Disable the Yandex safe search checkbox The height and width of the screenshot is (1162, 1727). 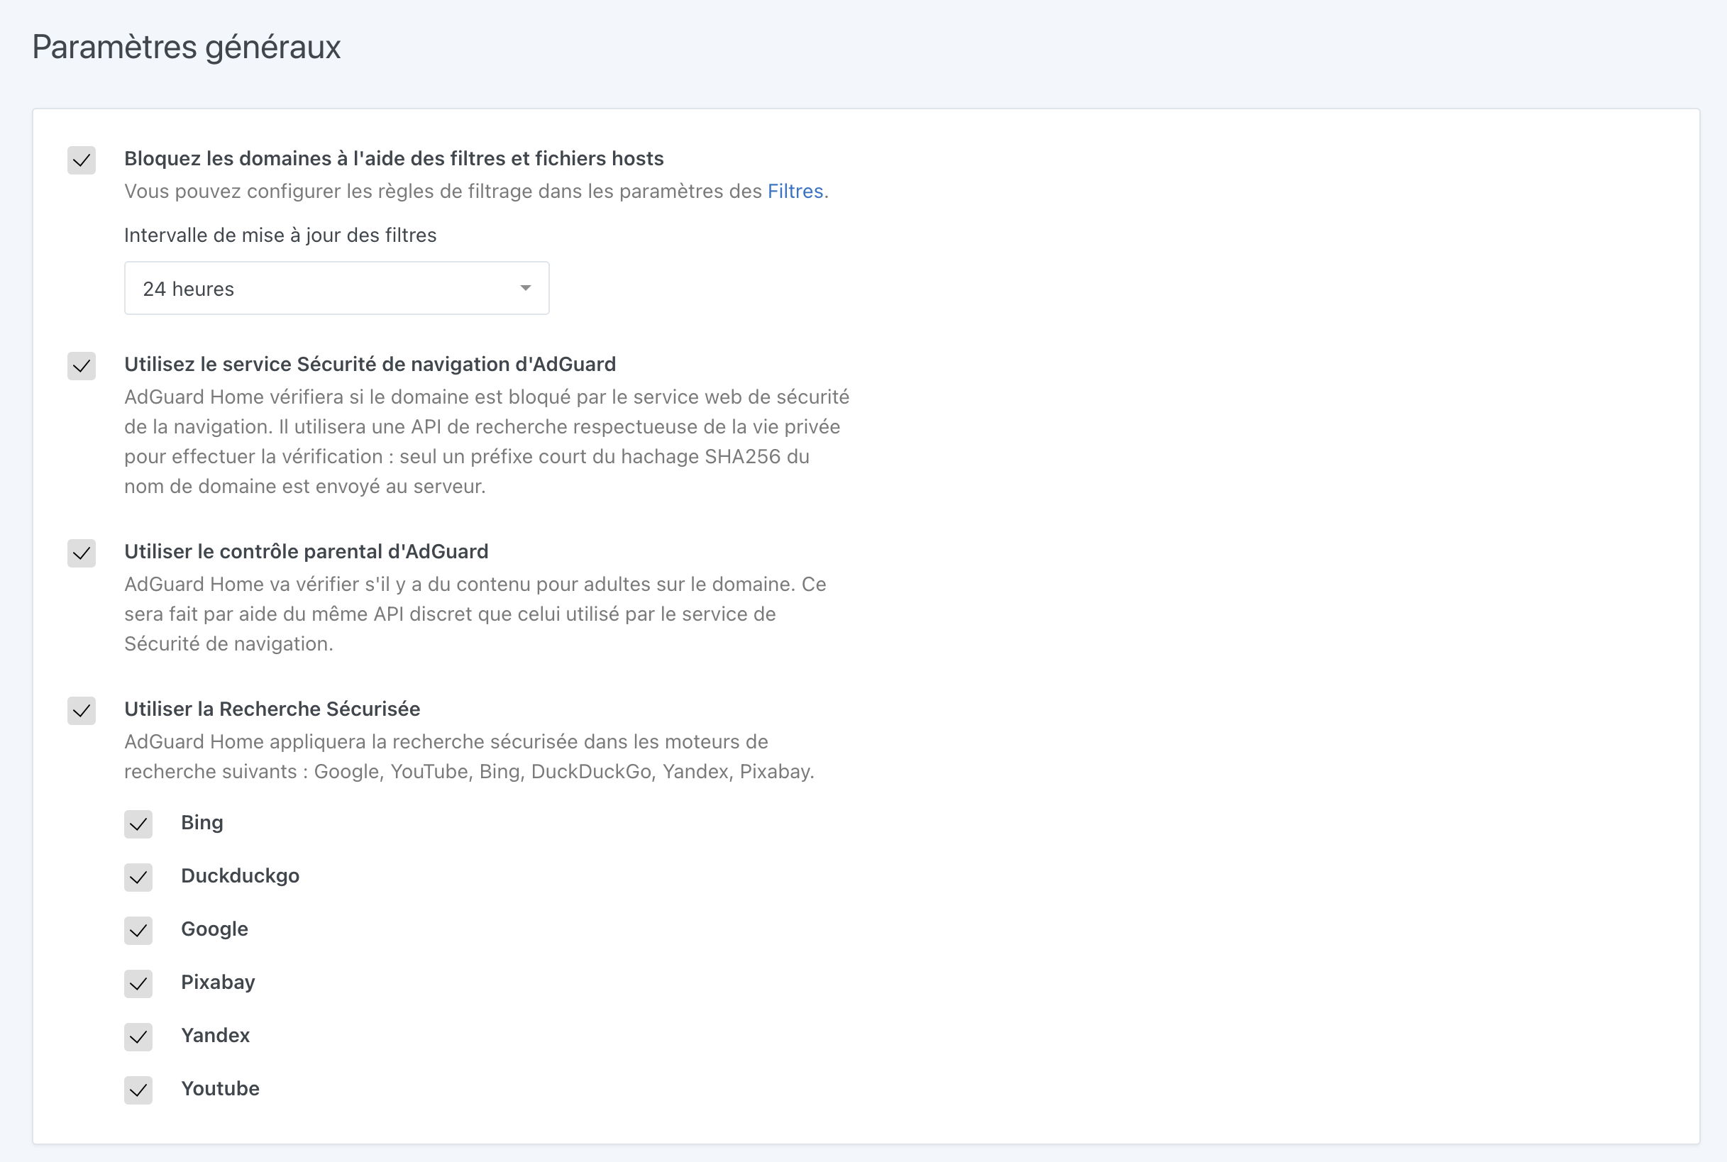click(x=138, y=1037)
